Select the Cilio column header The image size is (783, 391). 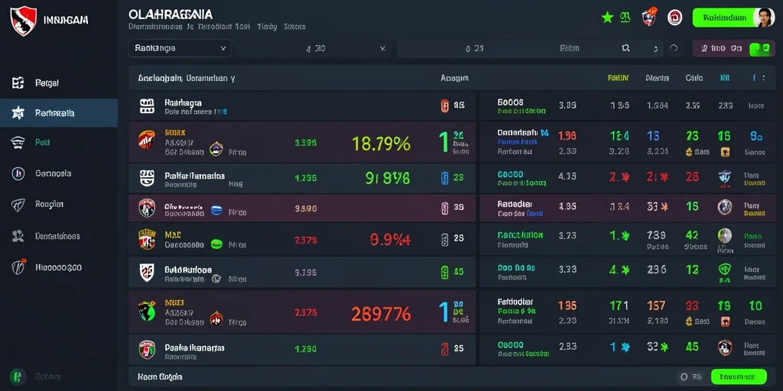click(694, 78)
